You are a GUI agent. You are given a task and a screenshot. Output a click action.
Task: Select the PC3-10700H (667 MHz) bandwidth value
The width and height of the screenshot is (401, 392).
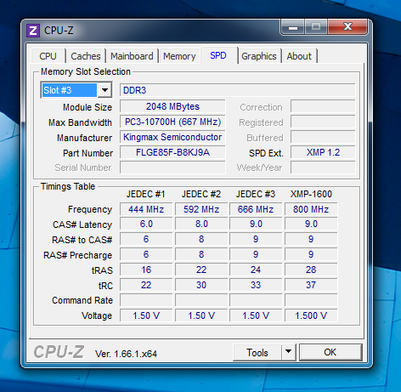click(x=172, y=122)
